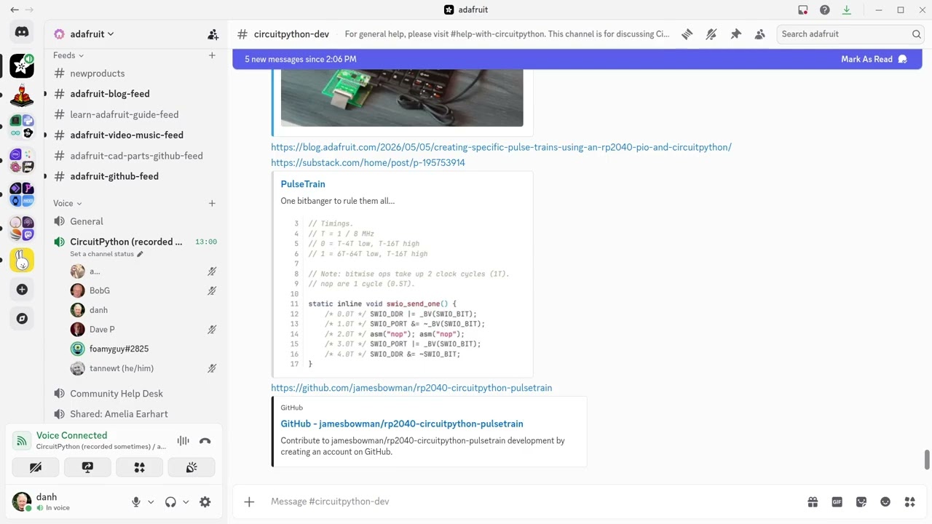Open the Help question mark icon

click(x=824, y=9)
